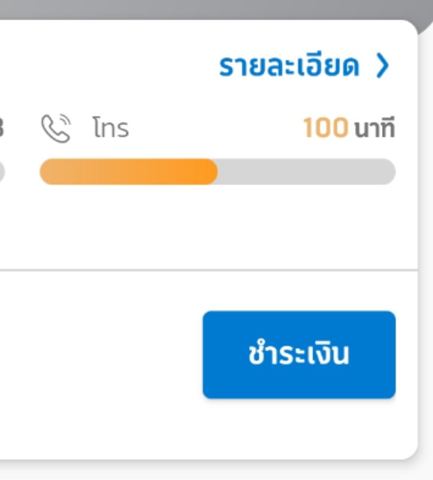Click the light gray background below the card
Viewport: 433px width, 480px height.
(209, 471)
